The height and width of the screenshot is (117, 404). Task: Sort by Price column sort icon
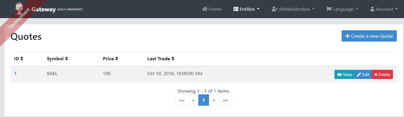[117, 59]
